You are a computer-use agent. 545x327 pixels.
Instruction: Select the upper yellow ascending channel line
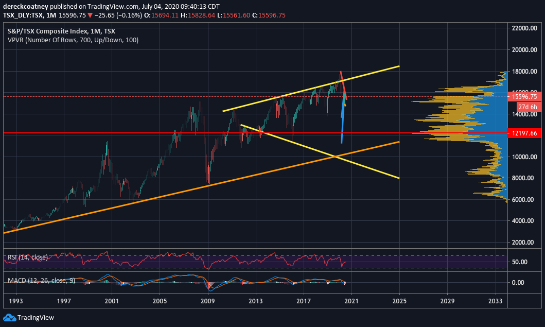pos(311,89)
